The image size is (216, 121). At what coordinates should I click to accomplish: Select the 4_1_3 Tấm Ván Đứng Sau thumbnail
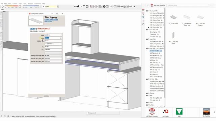(187, 20)
